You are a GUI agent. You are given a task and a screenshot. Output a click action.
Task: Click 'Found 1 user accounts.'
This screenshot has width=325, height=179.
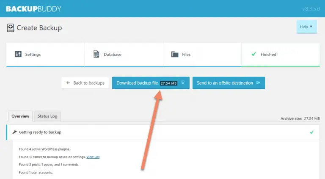[x=36, y=172]
